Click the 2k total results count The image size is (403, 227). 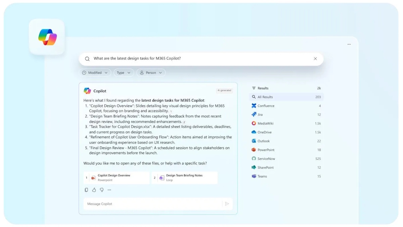point(319,88)
